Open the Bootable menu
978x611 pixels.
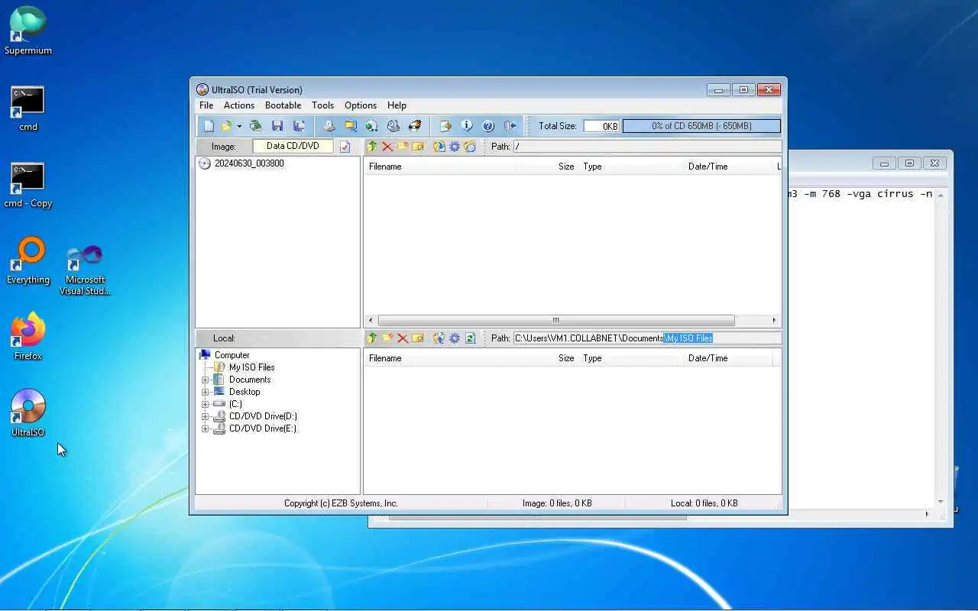pos(283,105)
